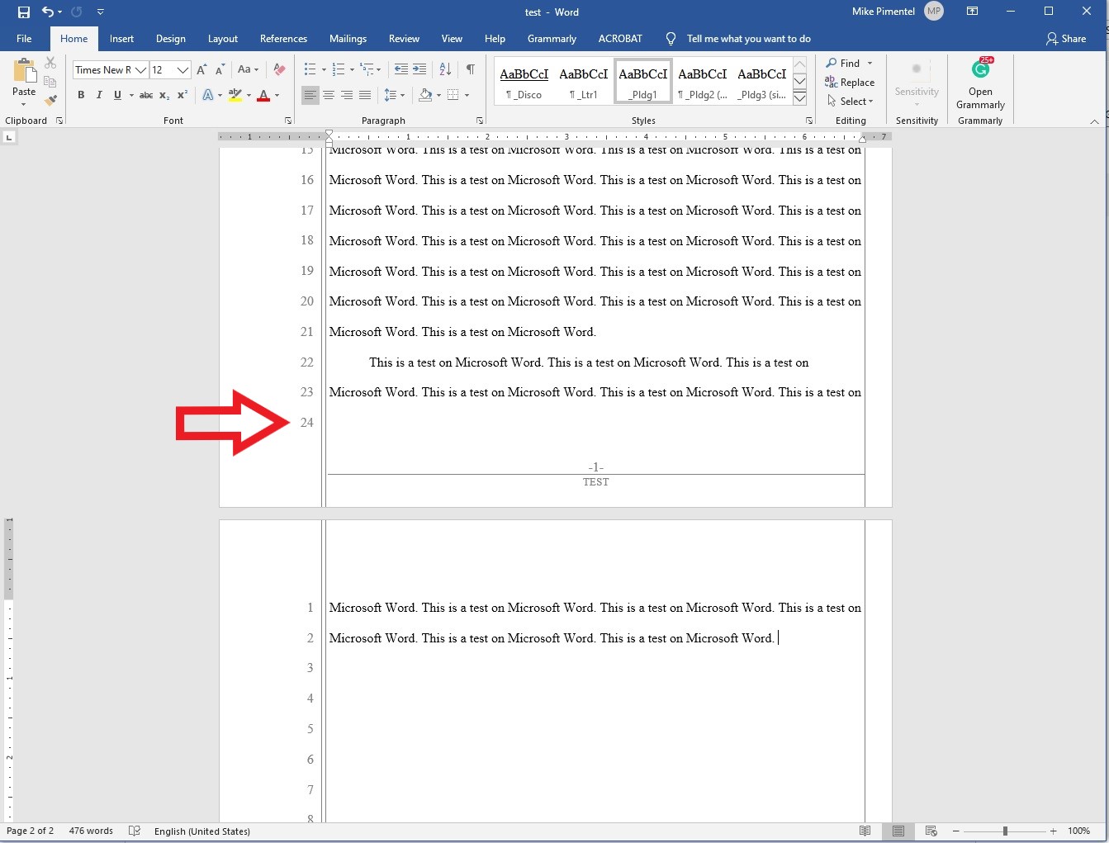Click the Numbering list icon
Image resolution: width=1109 pixels, height=843 pixels.
click(338, 69)
